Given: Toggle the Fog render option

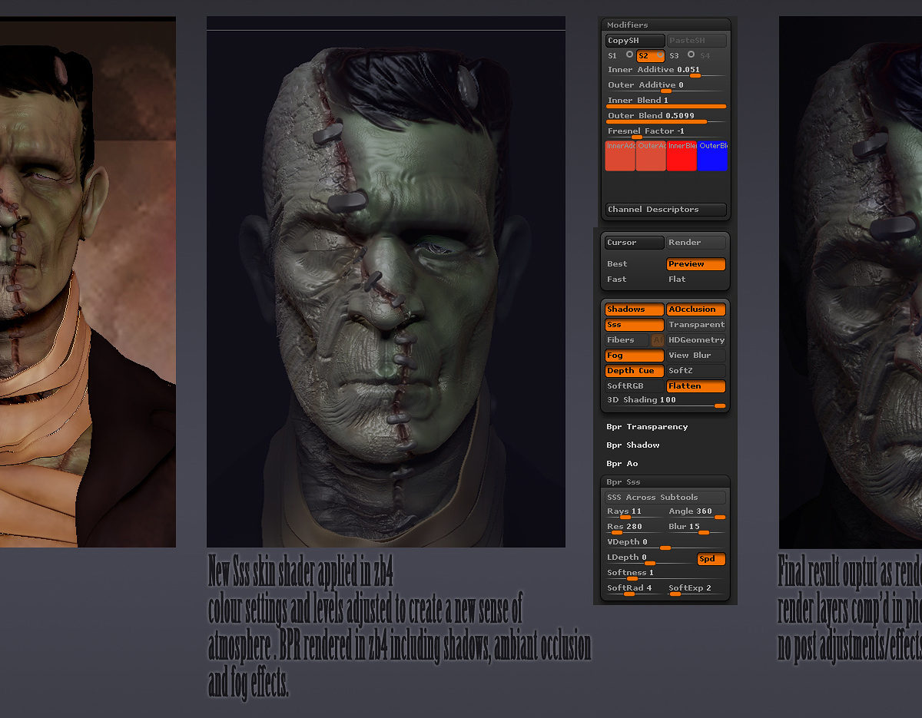Looking at the screenshot, I should pyautogui.click(x=635, y=356).
